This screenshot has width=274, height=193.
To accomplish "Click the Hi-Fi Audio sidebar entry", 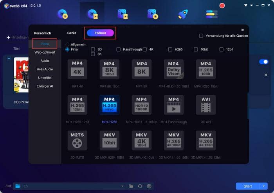I will coord(45,69).
